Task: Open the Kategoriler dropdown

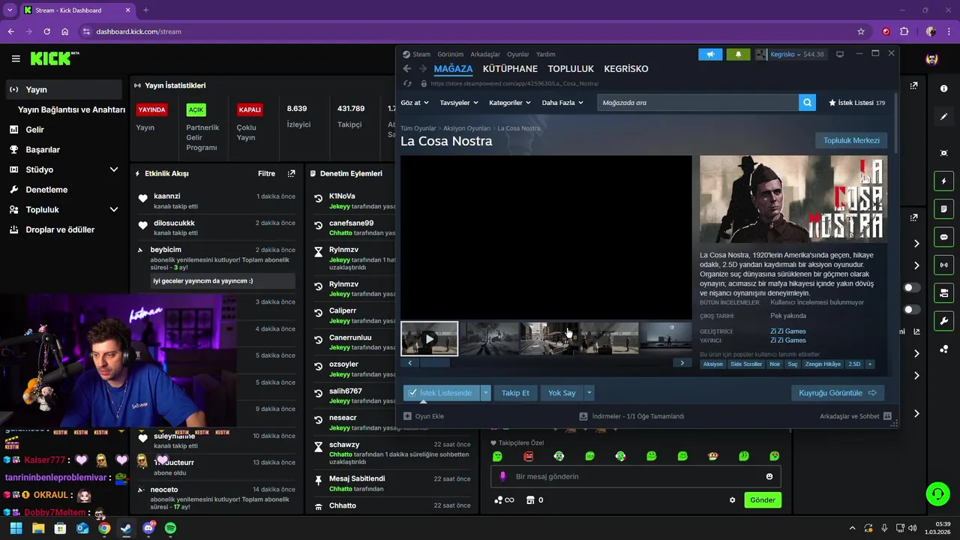Action: pyautogui.click(x=510, y=103)
